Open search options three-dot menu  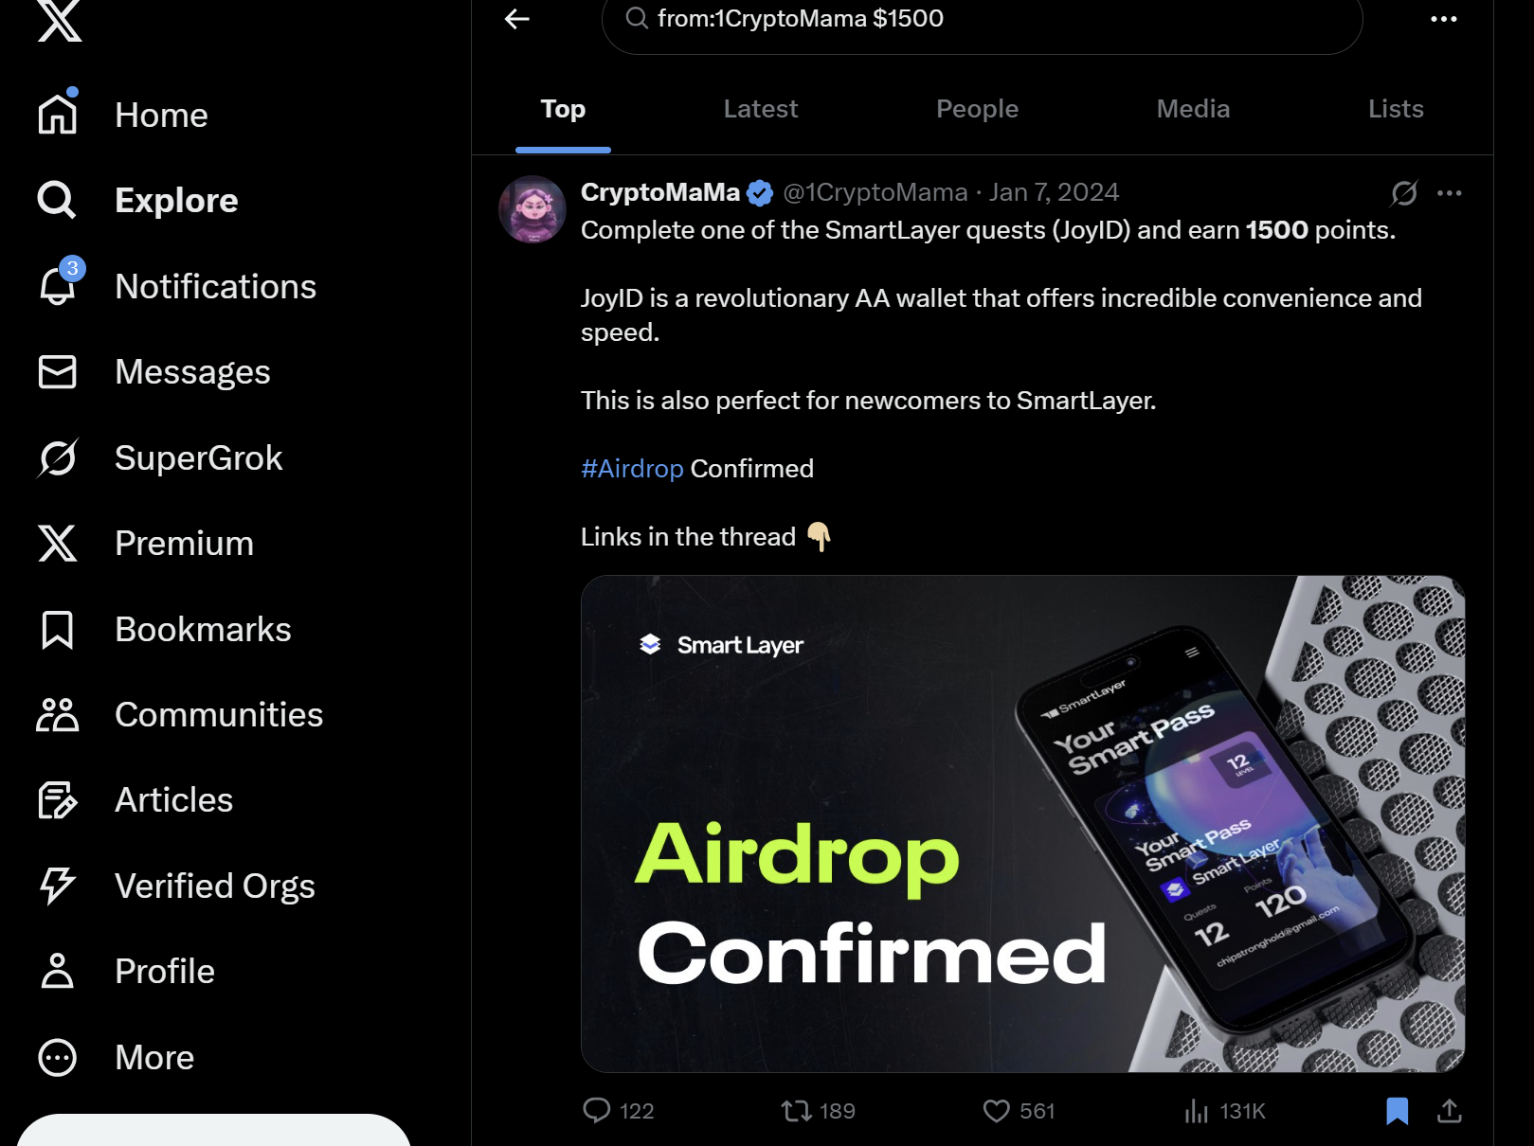(x=1443, y=19)
